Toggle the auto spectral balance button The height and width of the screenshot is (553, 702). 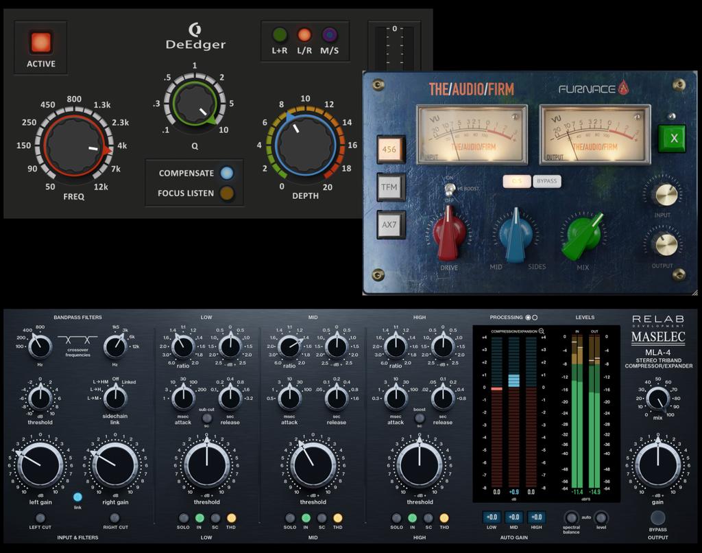tap(571, 517)
